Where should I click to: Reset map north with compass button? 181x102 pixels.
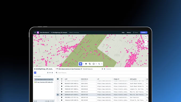point(146,46)
